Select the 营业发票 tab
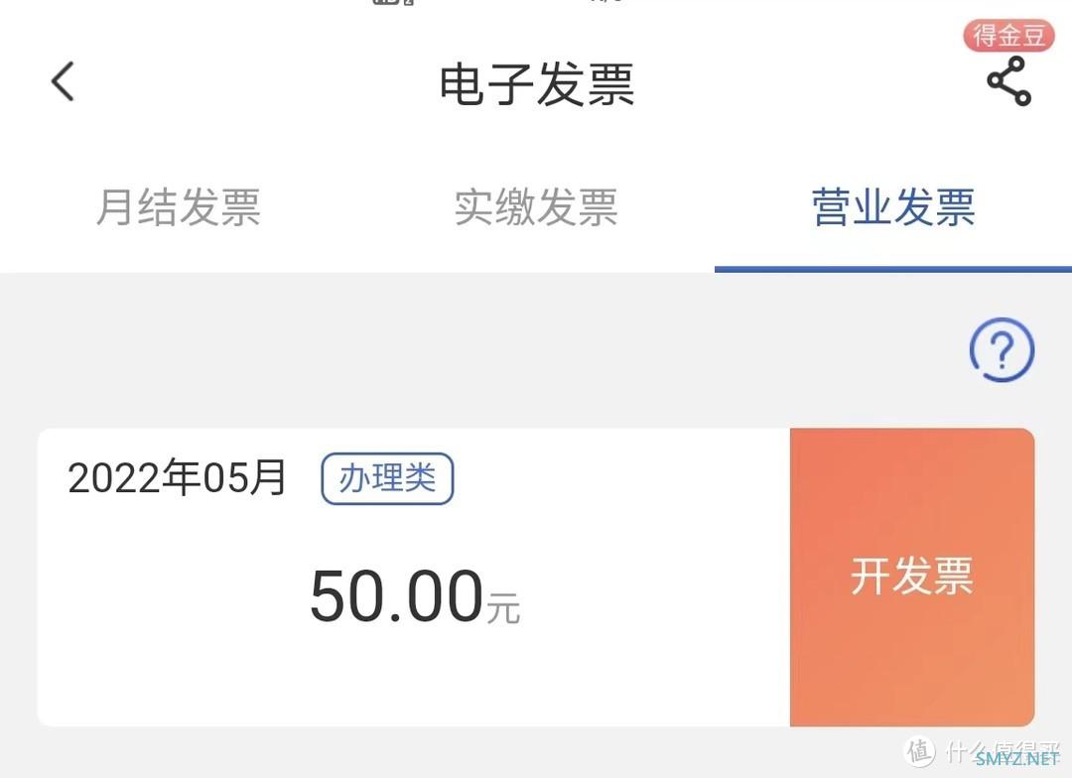Image resolution: width=1072 pixels, height=778 pixels. pos(893,207)
